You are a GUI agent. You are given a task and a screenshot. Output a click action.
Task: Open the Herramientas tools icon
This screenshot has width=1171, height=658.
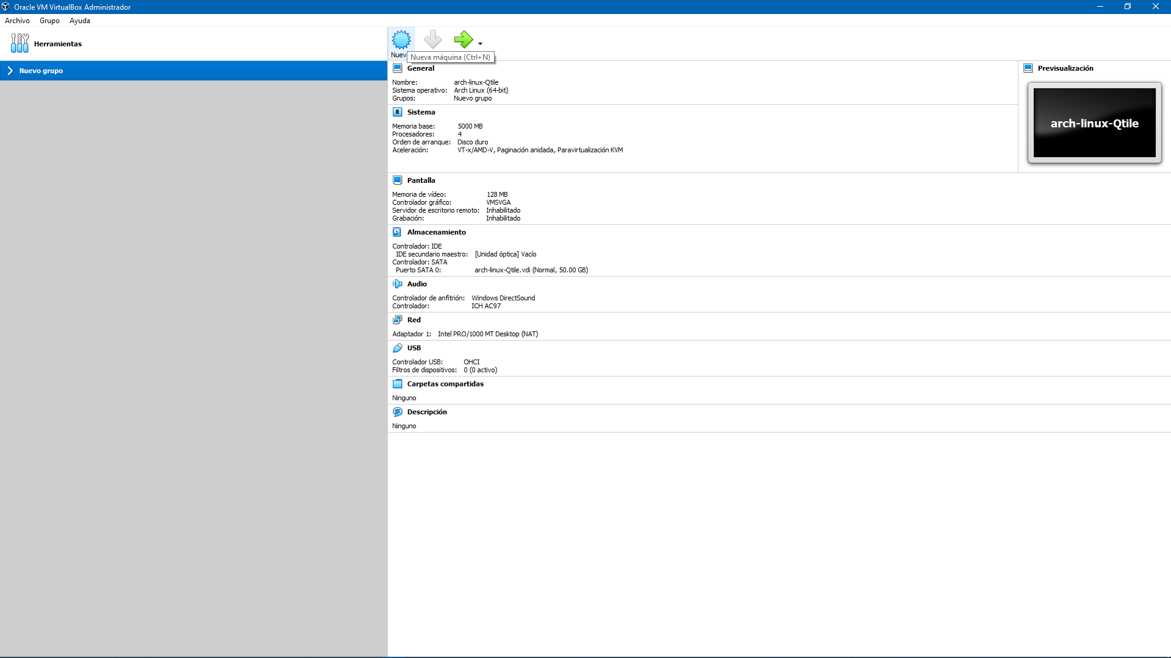pos(20,43)
